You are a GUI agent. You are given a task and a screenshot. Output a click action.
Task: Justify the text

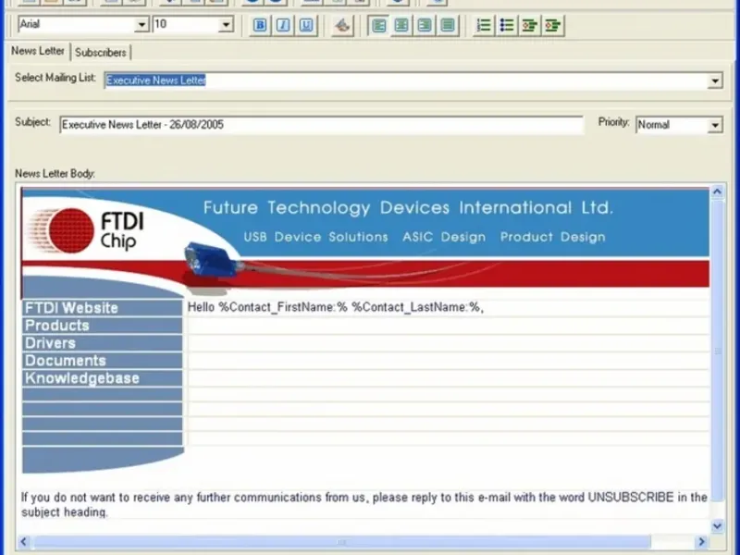[448, 25]
